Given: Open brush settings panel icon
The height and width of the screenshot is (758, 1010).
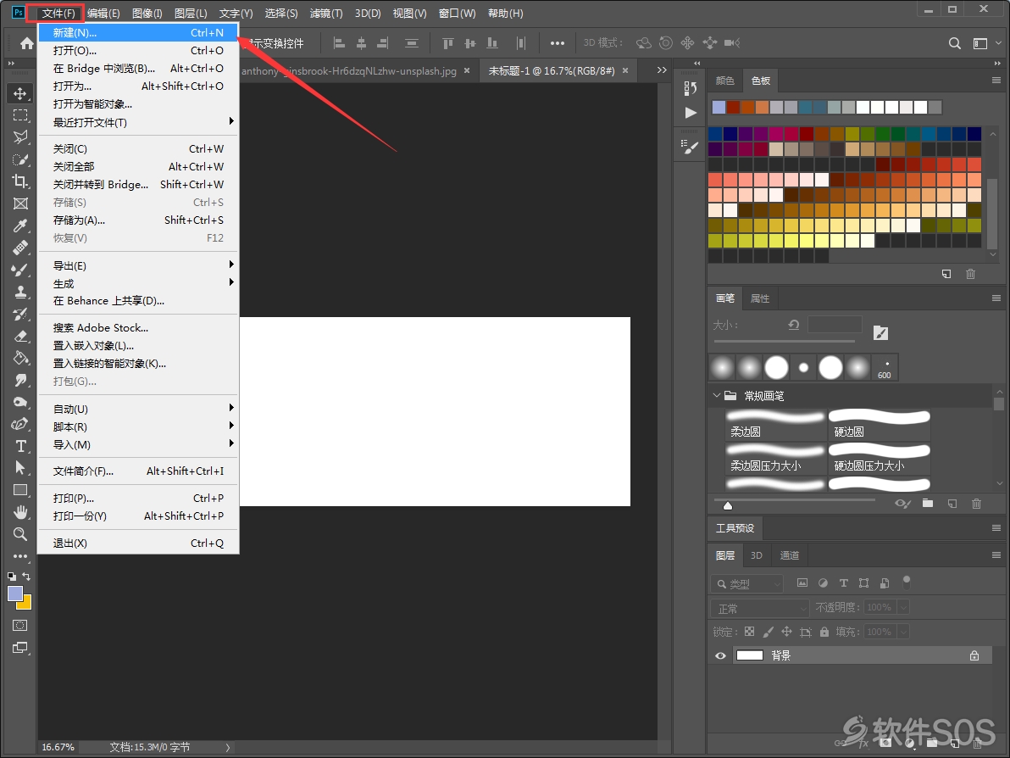Looking at the screenshot, I should click(691, 147).
